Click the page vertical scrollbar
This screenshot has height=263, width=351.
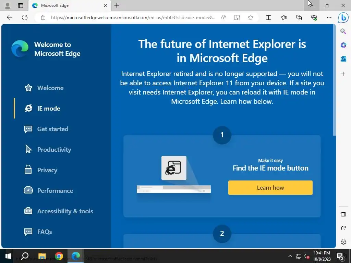(x=335, y=80)
